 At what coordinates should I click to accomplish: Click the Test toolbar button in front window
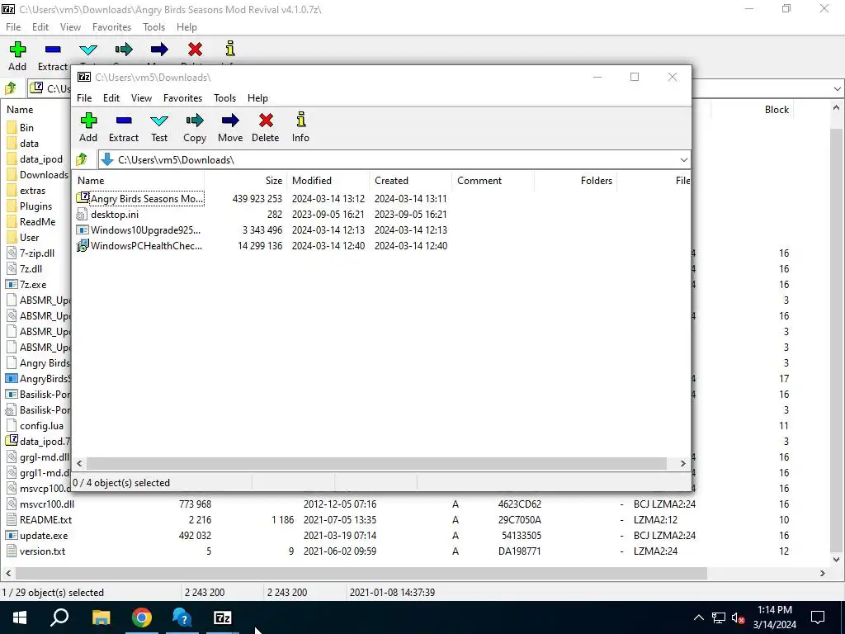[159, 128]
